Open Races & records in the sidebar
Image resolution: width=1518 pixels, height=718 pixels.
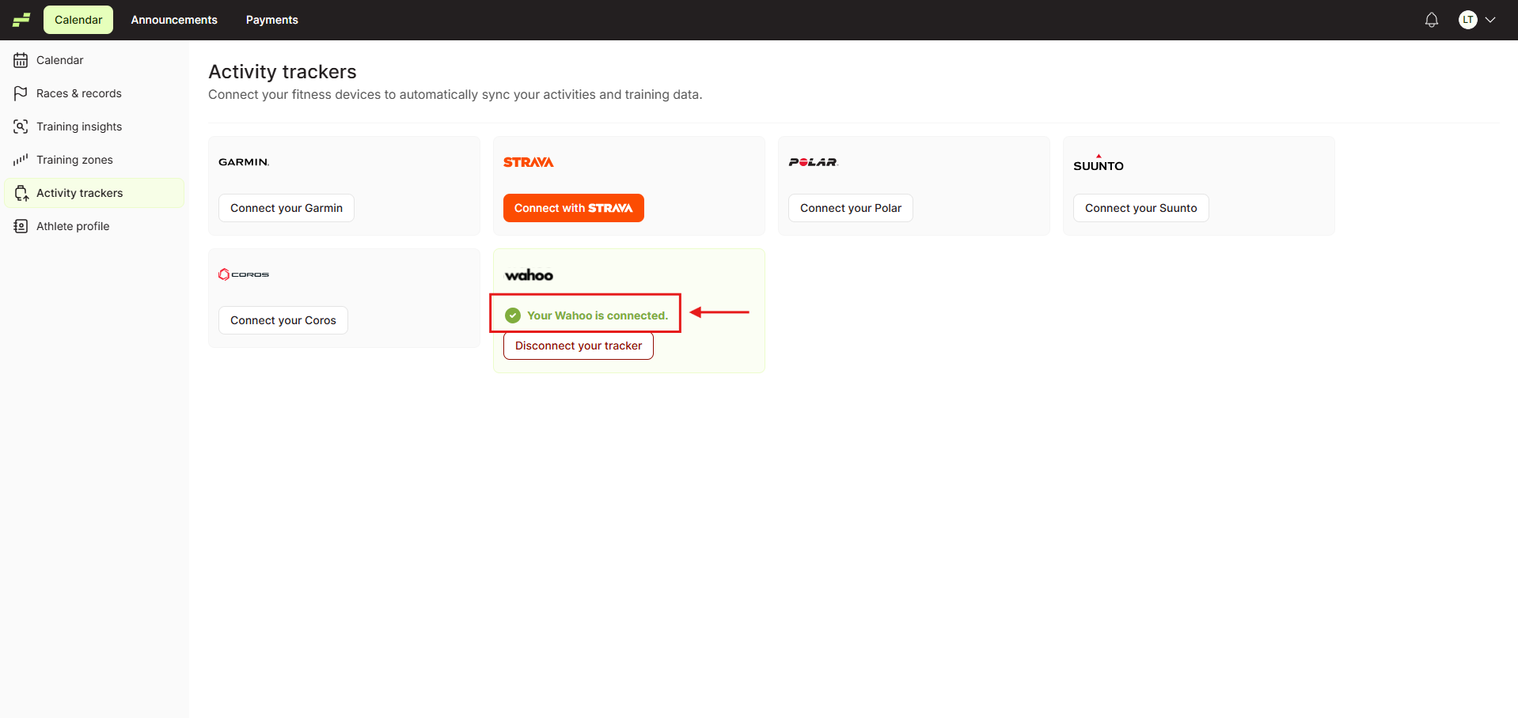94,93
